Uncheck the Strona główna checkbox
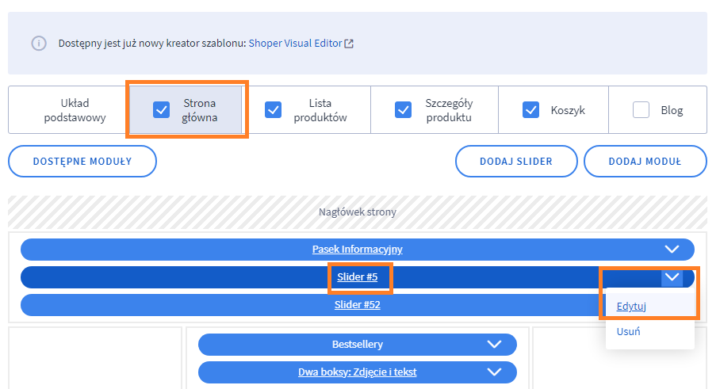Screen dimensions: 720x389 (x=161, y=110)
